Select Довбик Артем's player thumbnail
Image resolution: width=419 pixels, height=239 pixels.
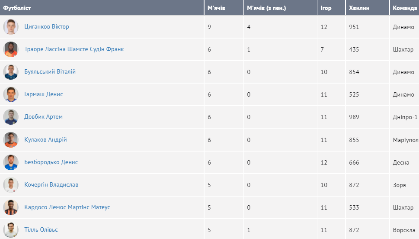click(11, 117)
